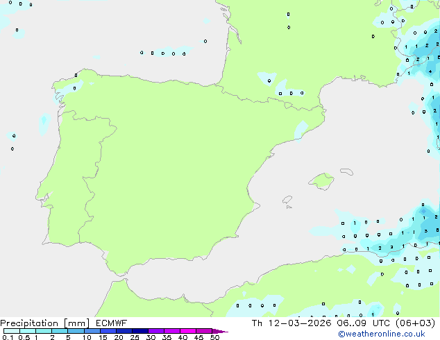The height and width of the screenshot is (340, 440).
Task: Pick the pink 45 mm legend swatch
Action: 204,331
